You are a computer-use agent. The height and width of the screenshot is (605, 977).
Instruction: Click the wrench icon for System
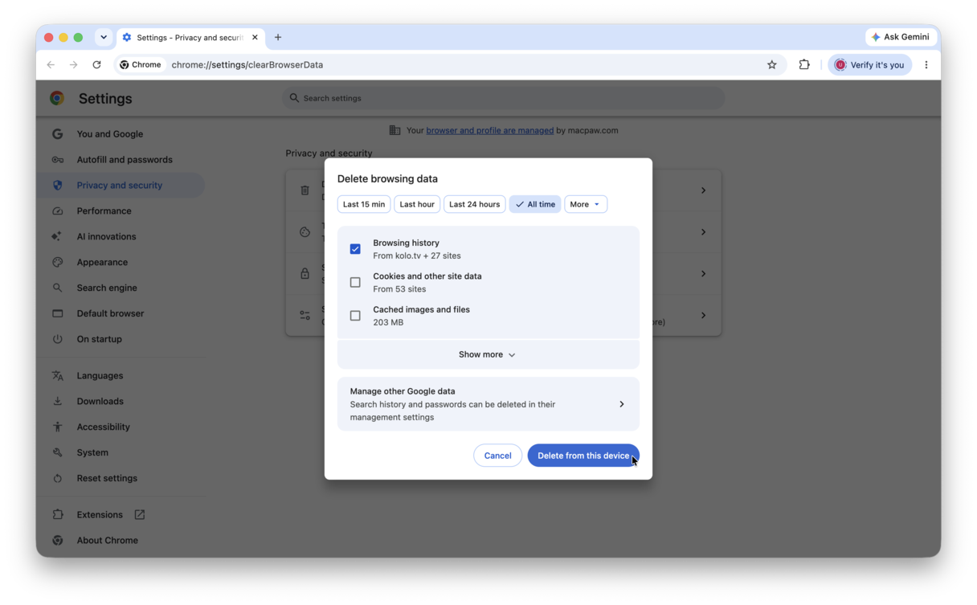[x=58, y=453]
